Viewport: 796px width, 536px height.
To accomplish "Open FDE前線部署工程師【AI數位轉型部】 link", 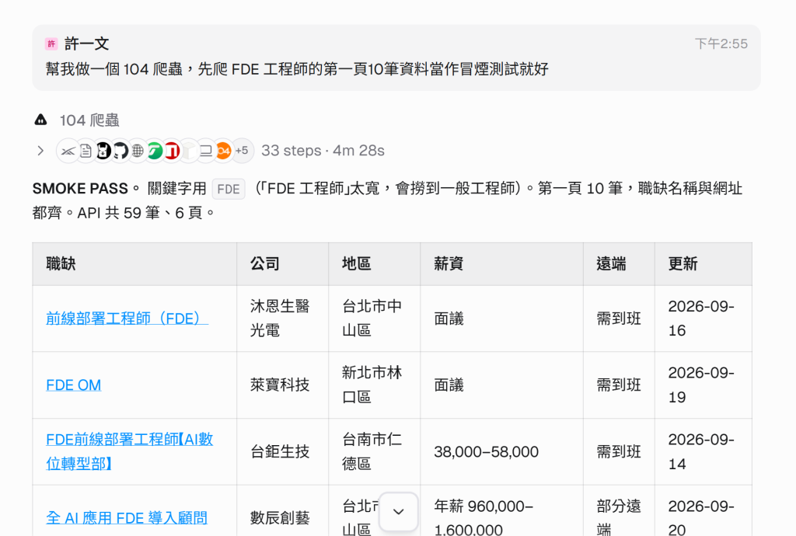I will (130, 451).
